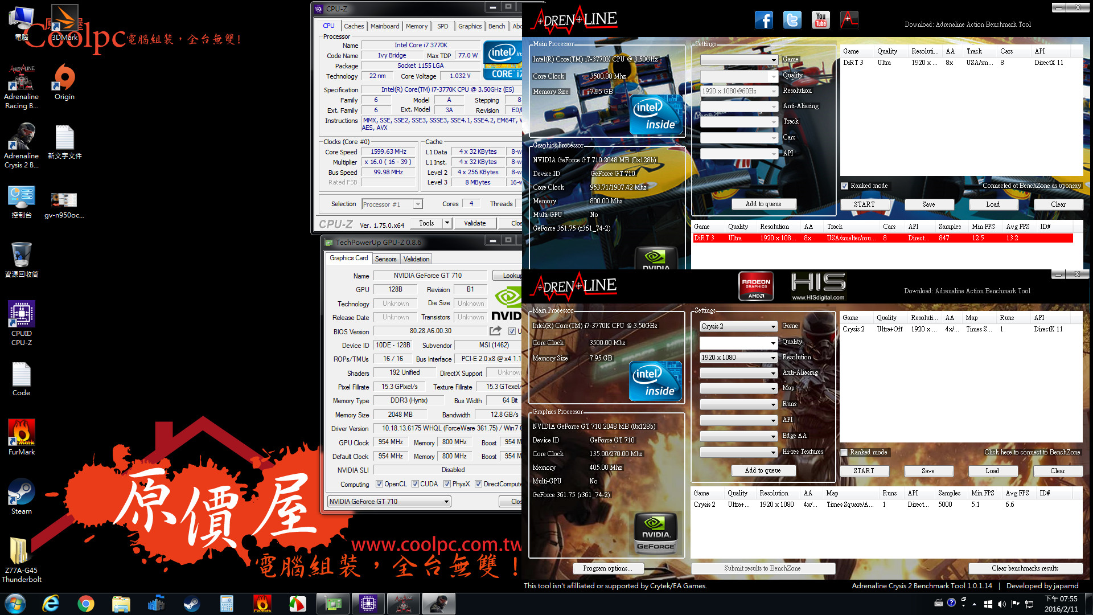This screenshot has width=1093, height=615.
Task: Open Z77A-G45 Thunderbolt folder icon
Action: [22, 560]
